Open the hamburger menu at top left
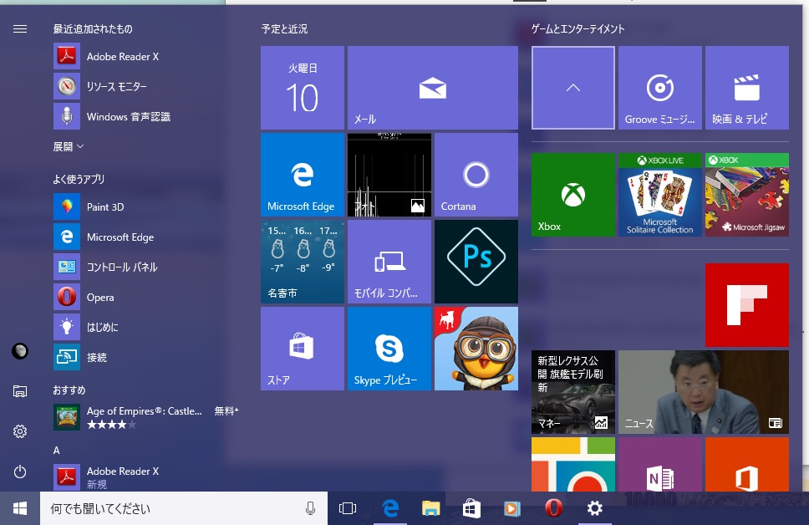The height and width of the screenshot is (525, 809). 20,29
